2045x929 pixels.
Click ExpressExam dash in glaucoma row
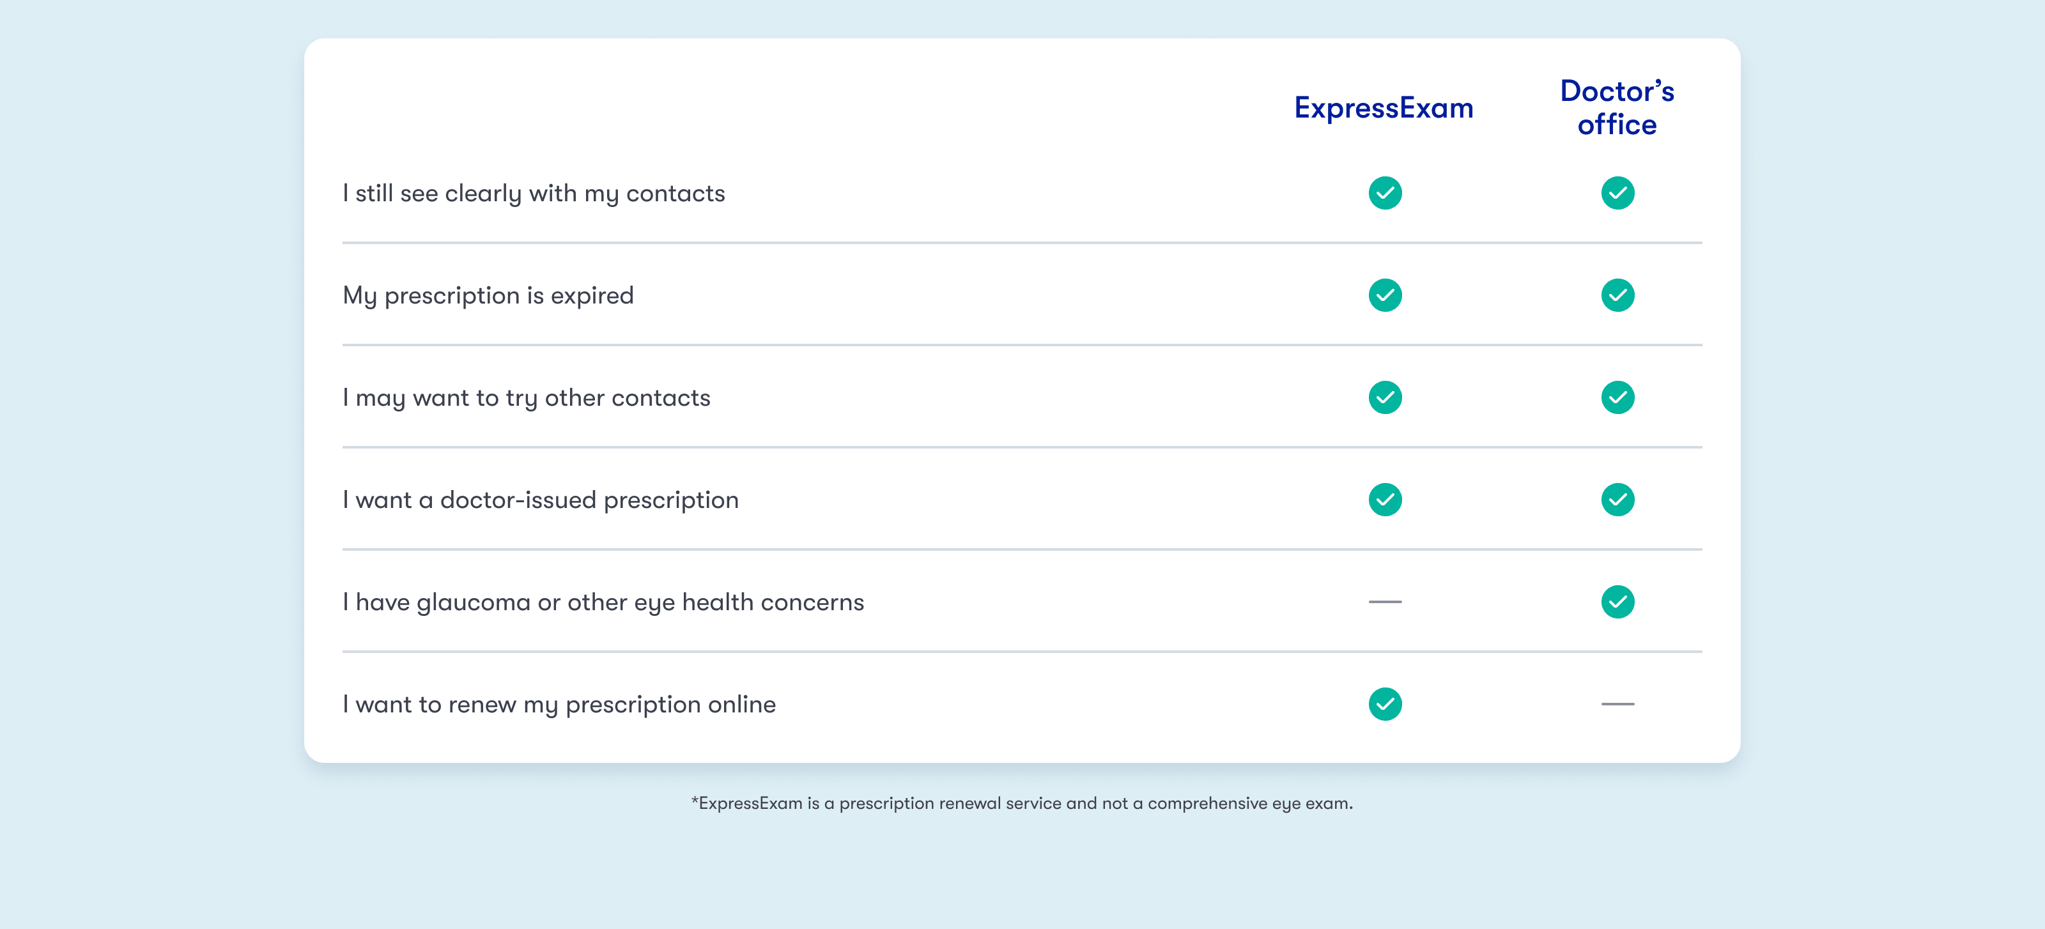coord(1384,602)
